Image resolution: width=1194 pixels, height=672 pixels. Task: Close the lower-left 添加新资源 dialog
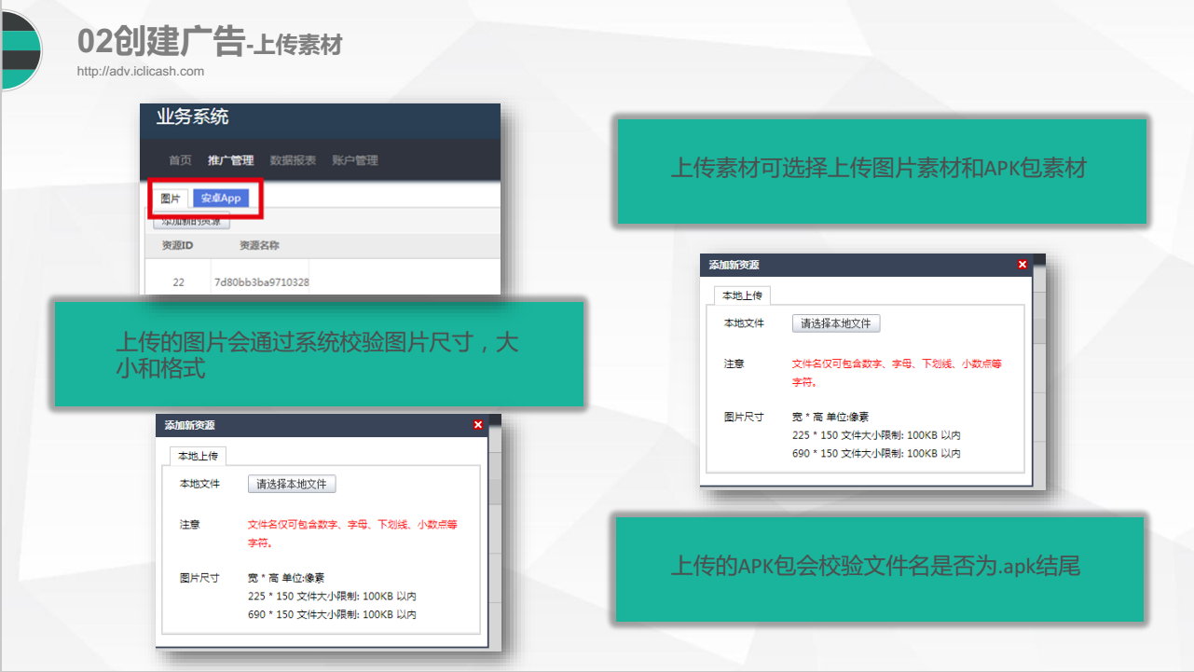[x=478, y=425]
